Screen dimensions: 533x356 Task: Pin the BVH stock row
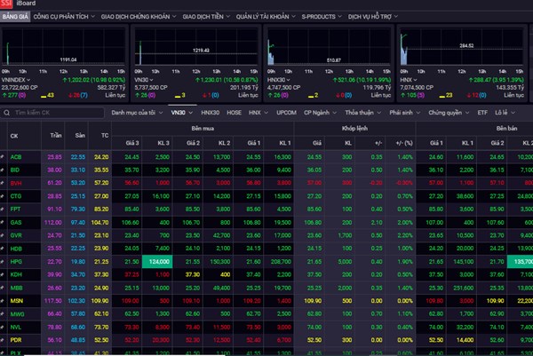tap(2, 183)
